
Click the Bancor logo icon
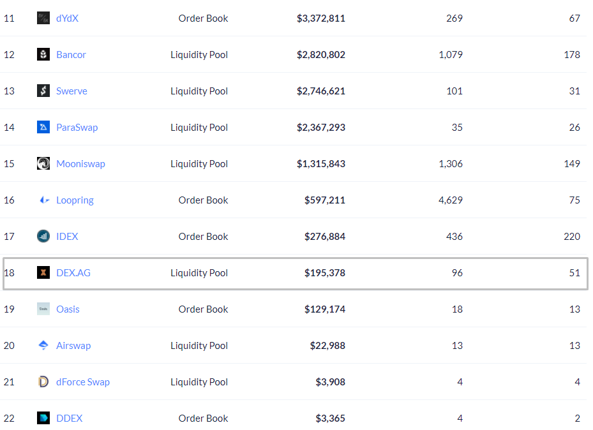pyautogui.click(x=43, y=54)
